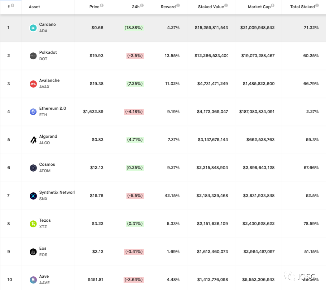Click Avalanche's green 7.25% change badge

coord(135,84)
